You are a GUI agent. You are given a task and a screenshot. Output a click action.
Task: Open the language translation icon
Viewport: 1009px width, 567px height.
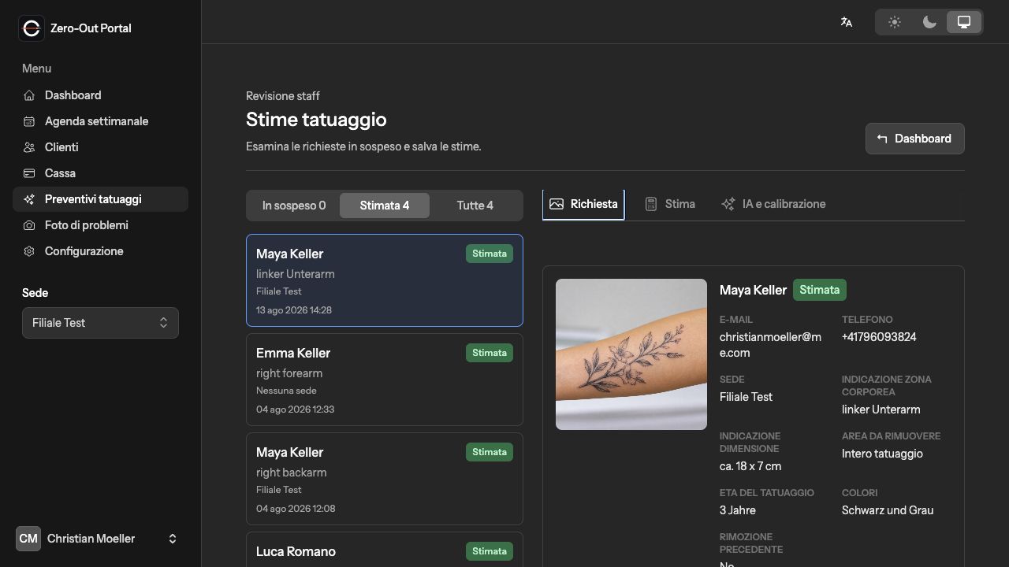[847, 22]
